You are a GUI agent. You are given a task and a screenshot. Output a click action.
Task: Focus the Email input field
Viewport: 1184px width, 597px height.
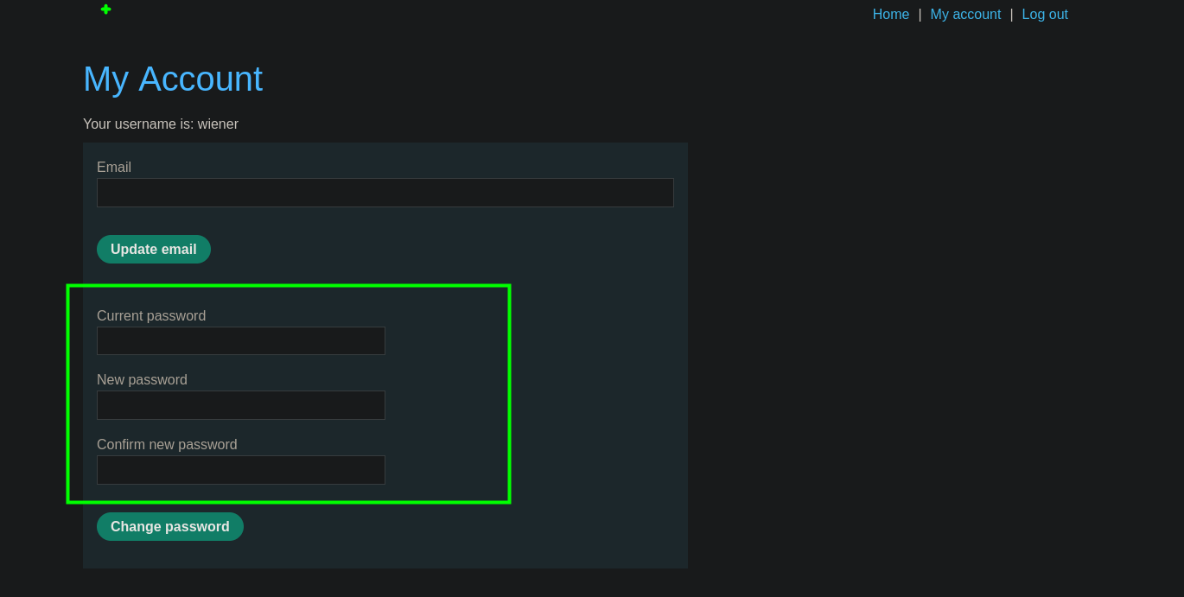pos(385,193)
